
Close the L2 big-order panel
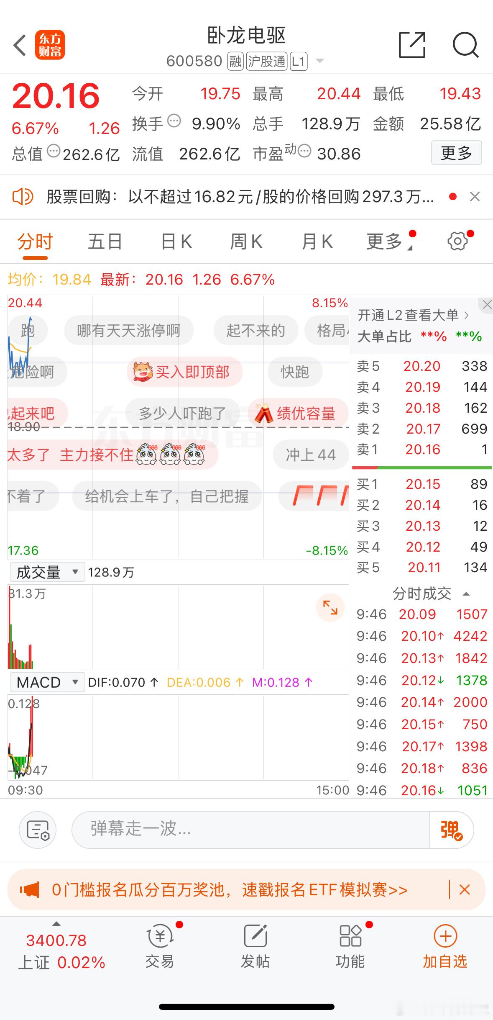487,305
